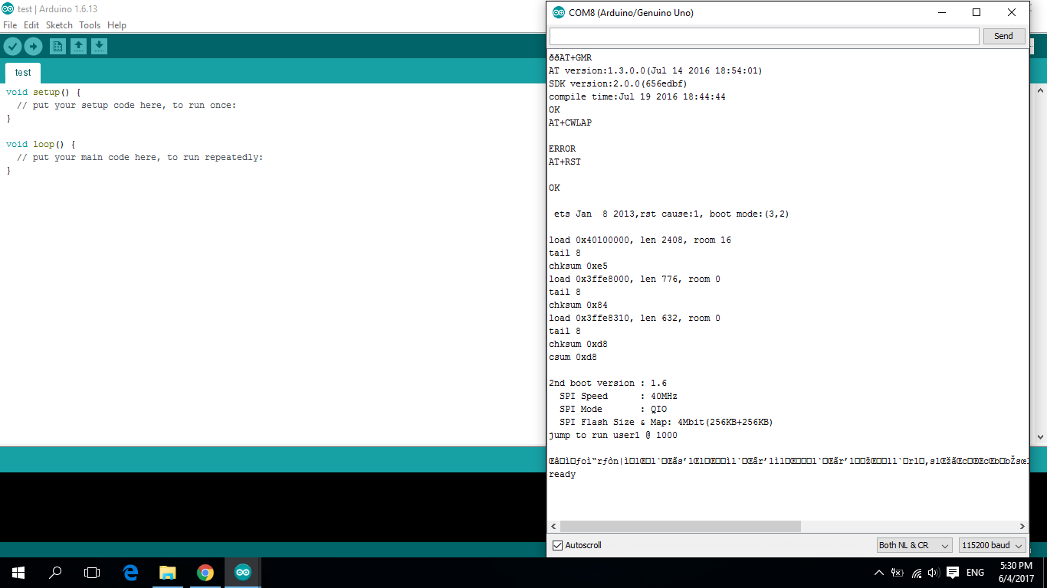Click the 'SPI Mode : QIO' line
The height and width of the screenshot is (588, 1047).
point(613,409)
